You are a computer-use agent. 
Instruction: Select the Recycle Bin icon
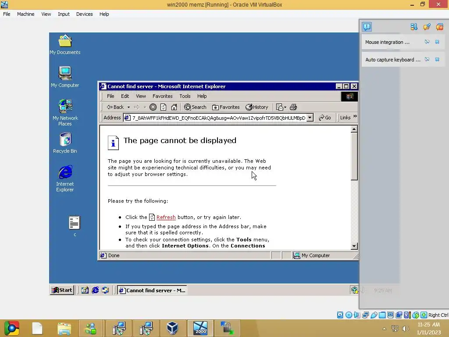65,143
